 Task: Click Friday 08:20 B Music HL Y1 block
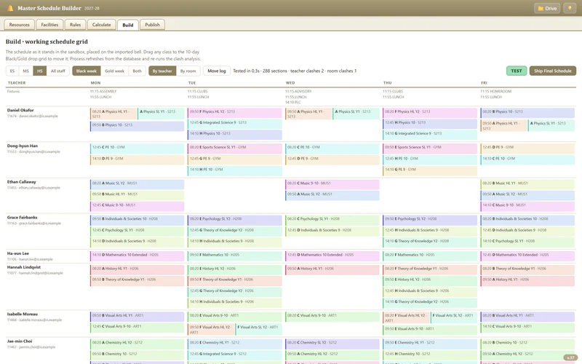coord(527,185)
